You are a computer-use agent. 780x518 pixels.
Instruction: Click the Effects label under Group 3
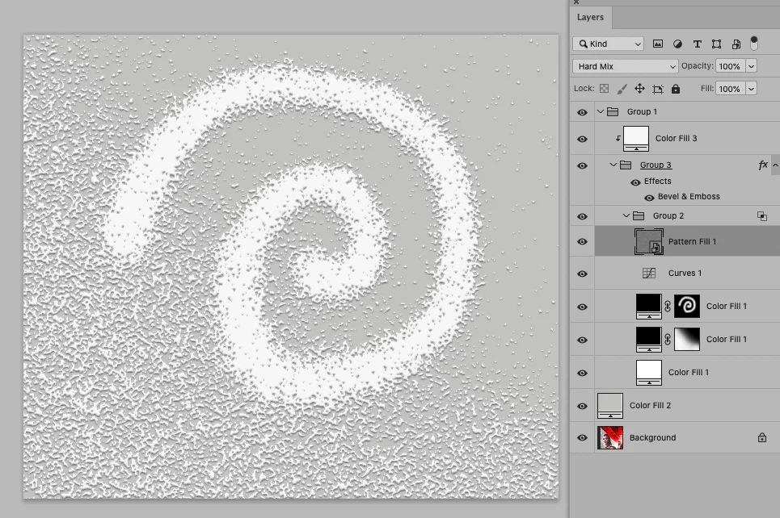(x=658, y=182)
